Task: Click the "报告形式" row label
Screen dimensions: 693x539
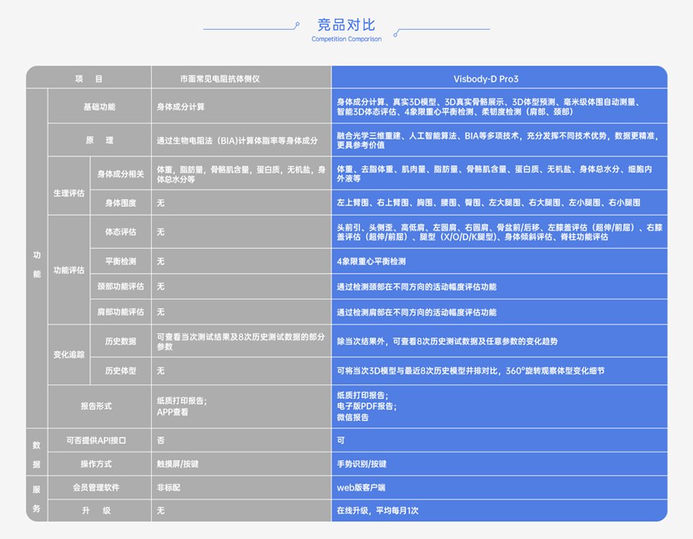Action: pyautogui.click(x=96, y=406)
